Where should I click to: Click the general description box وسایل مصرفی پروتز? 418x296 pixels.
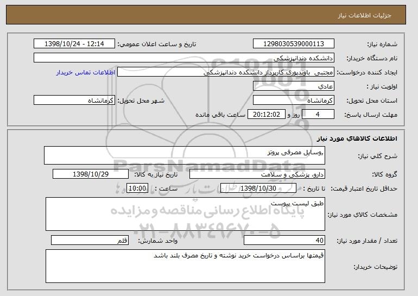click(185, 155)
